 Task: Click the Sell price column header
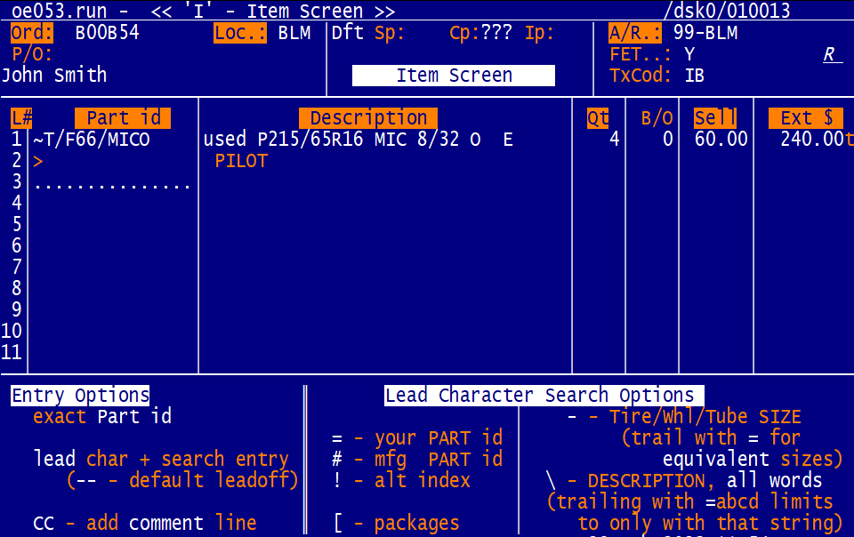[715, 118]
